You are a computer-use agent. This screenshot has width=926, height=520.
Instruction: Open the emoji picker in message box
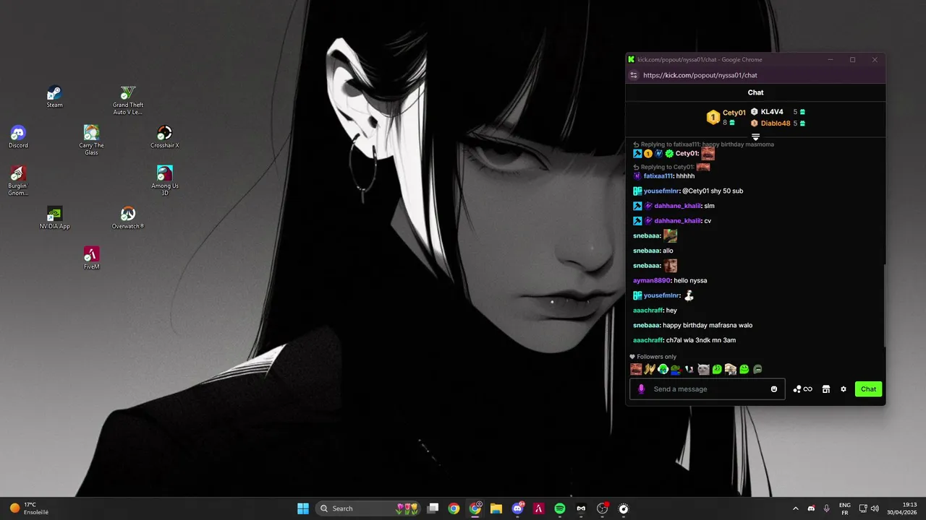(774, 389)
